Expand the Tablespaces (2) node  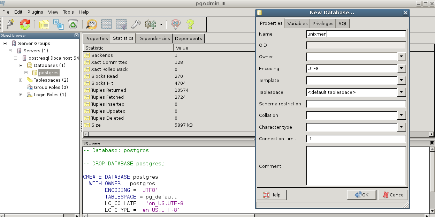tap(21, 80)
